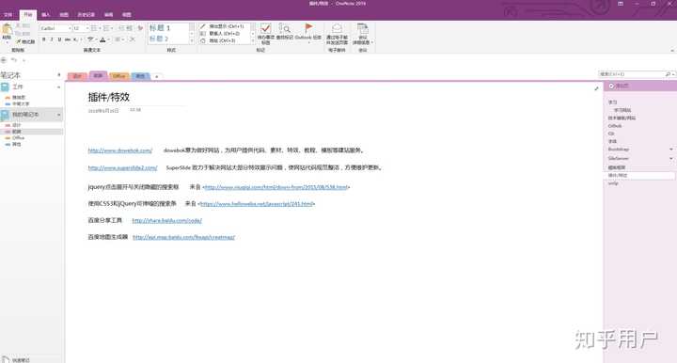677x363 pixels.
Task: Collapse the Bootstrap page subpages
Action: 671,150
